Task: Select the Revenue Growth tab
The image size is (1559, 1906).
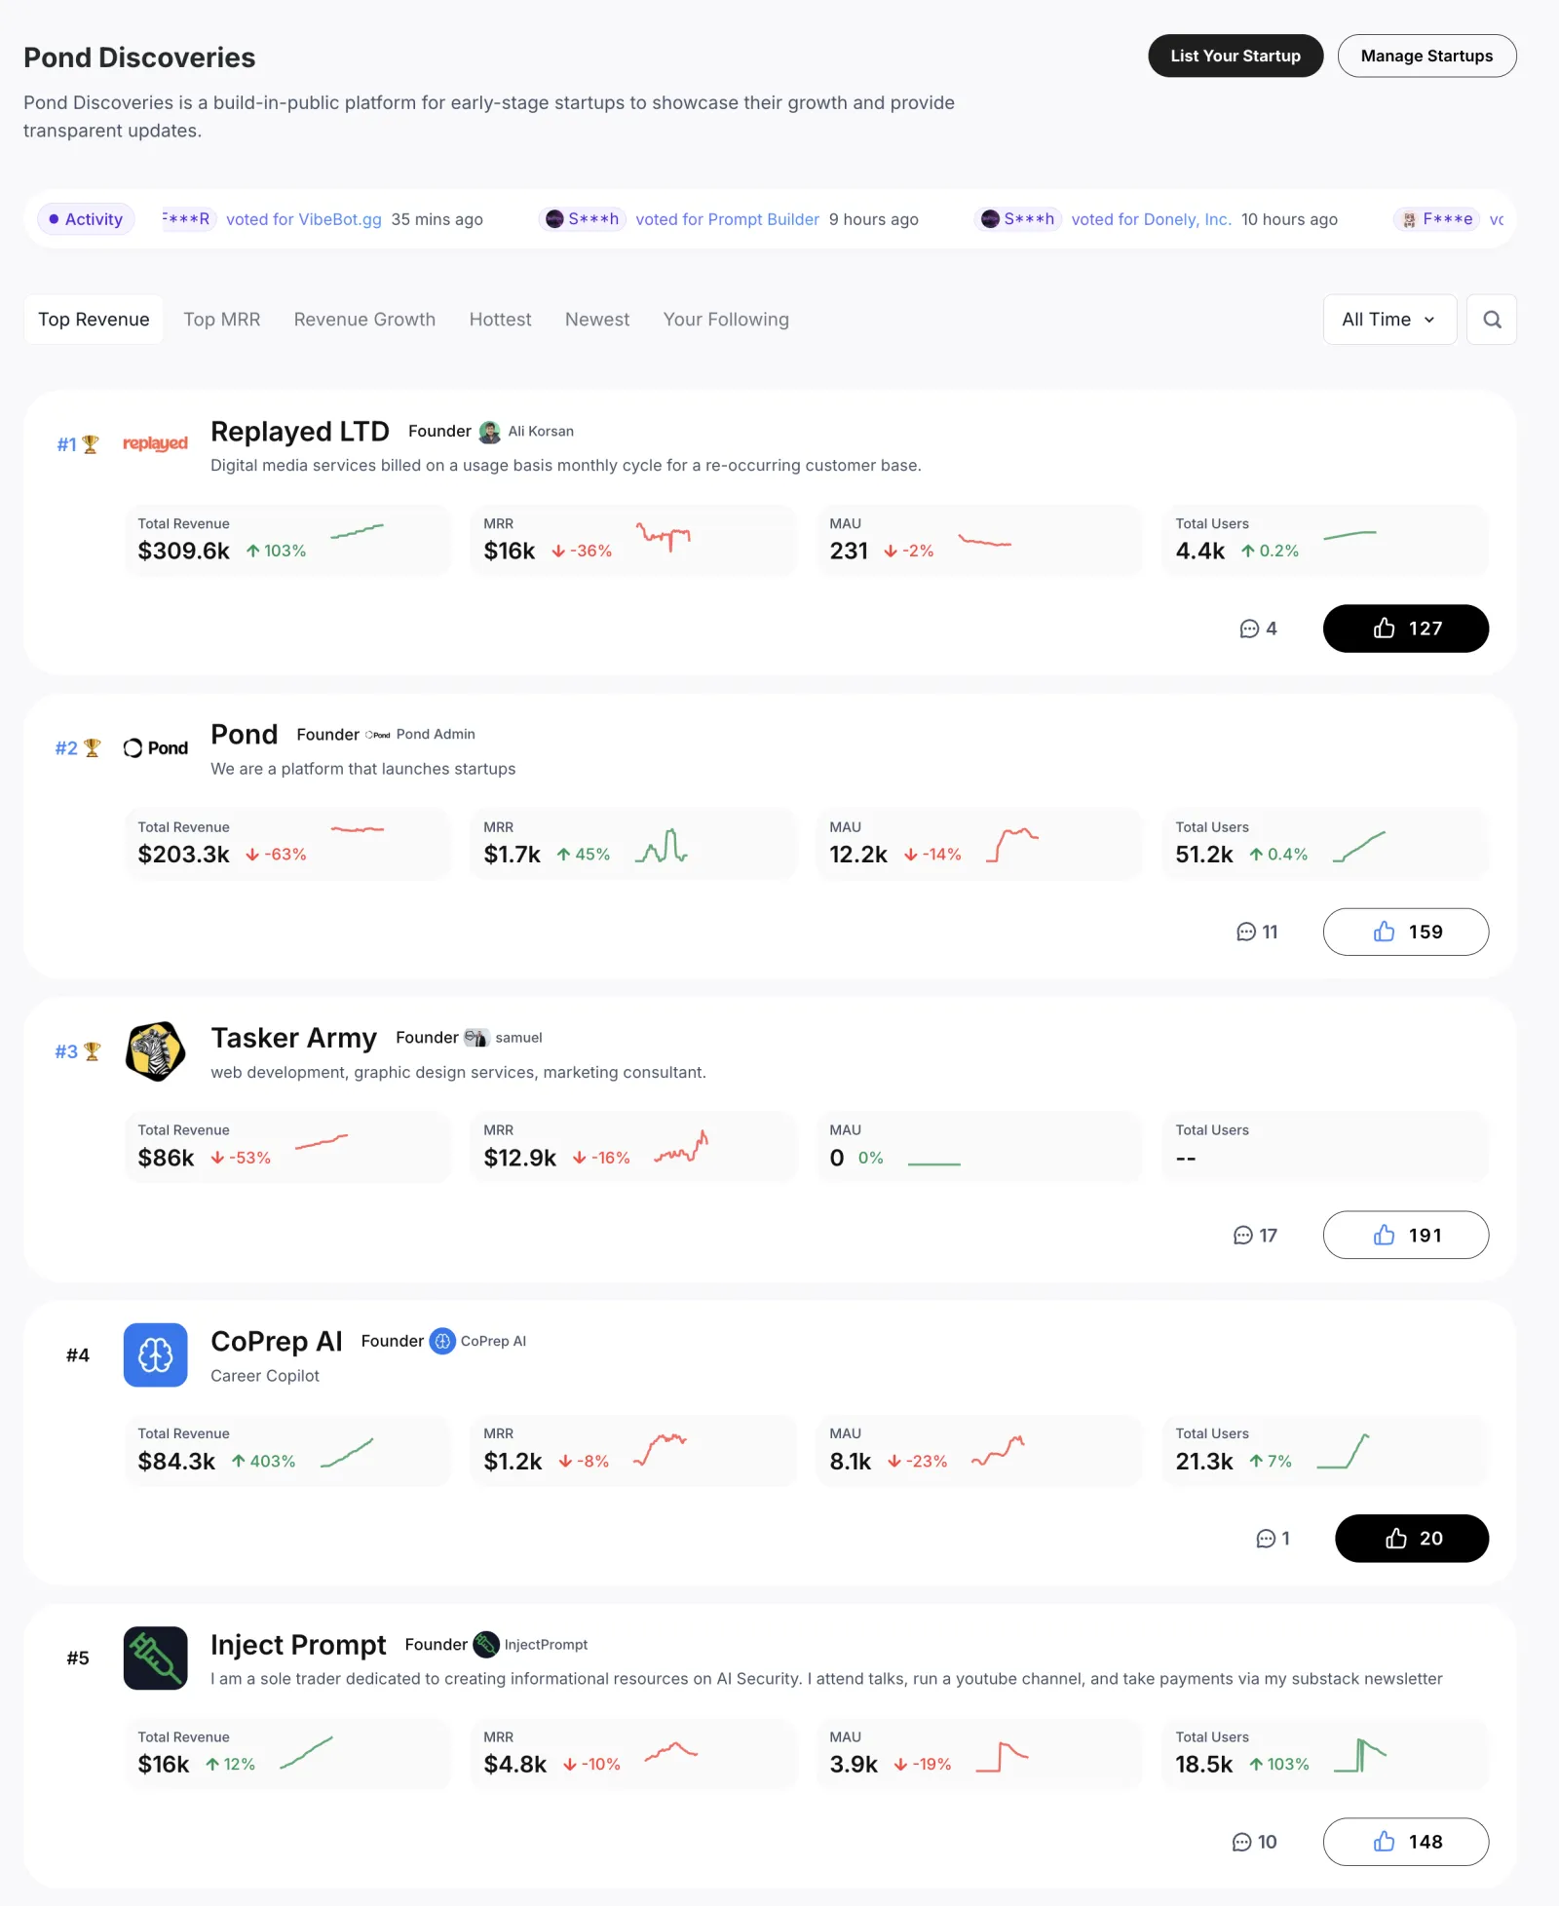Action: pos(364,320)
